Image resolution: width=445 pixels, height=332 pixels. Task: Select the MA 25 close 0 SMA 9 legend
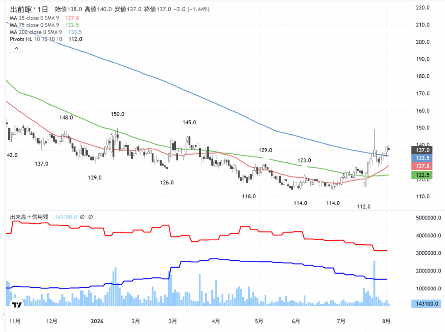click(34, 18)
